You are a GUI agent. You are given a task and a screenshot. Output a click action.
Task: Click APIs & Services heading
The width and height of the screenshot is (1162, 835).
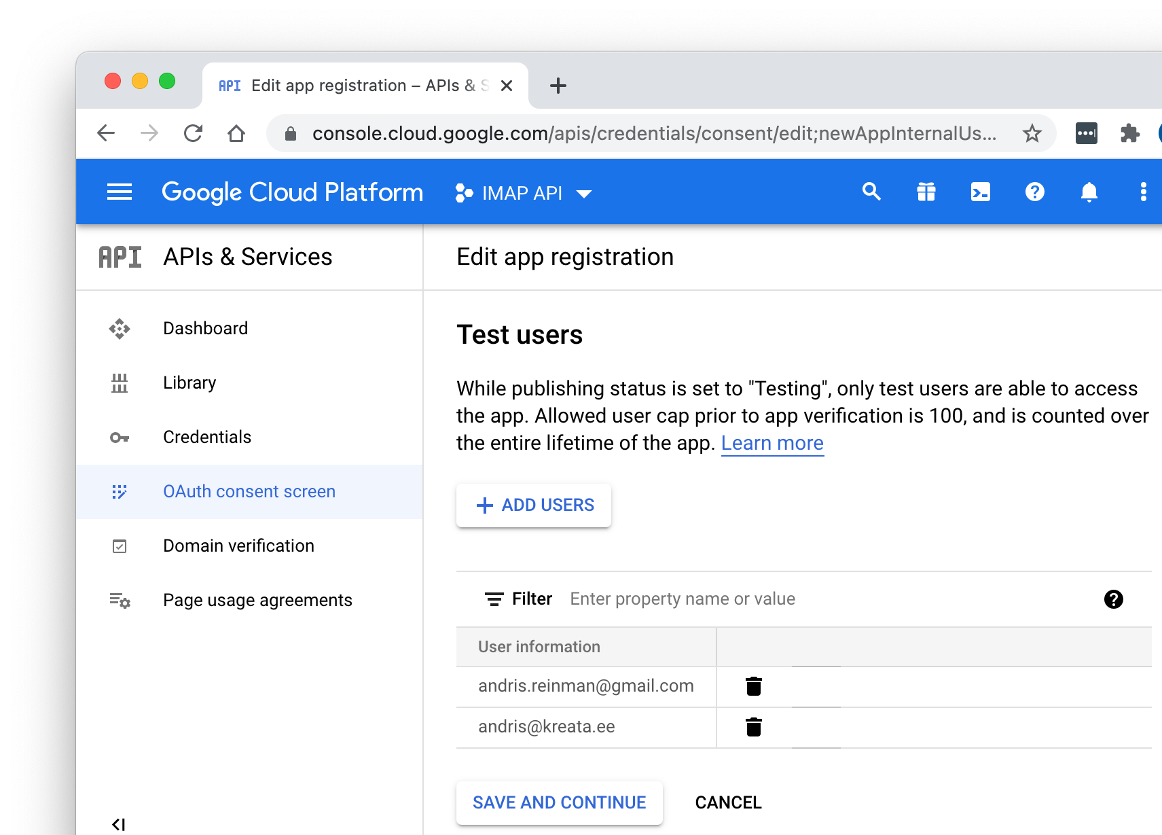[248, 257]
